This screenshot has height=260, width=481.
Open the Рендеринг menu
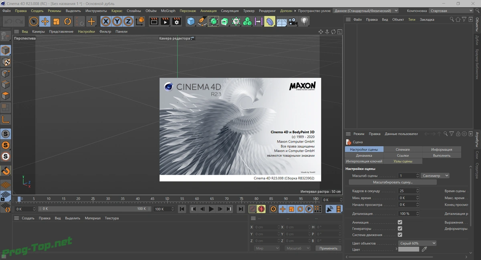[x=267, y=11]
